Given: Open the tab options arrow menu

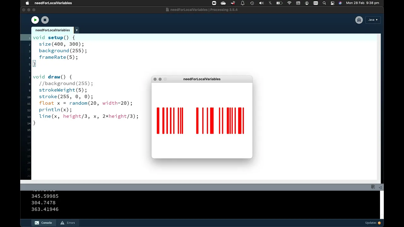Looking at the screenshot, I should tap(77, 30).
